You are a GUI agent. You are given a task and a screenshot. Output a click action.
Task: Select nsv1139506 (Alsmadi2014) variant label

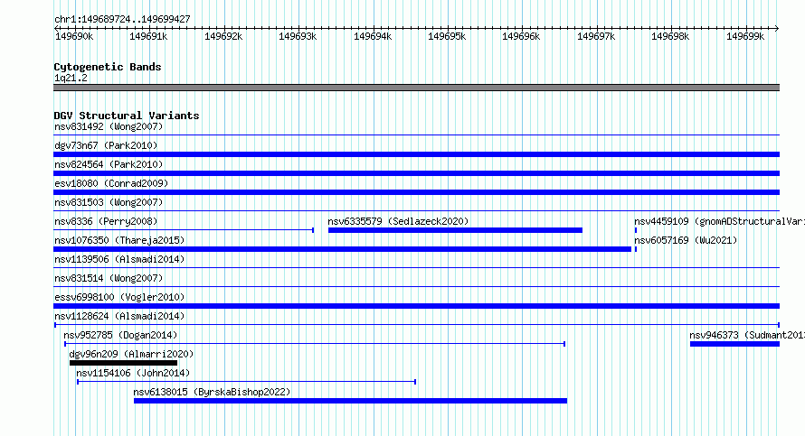coord(119,259)
